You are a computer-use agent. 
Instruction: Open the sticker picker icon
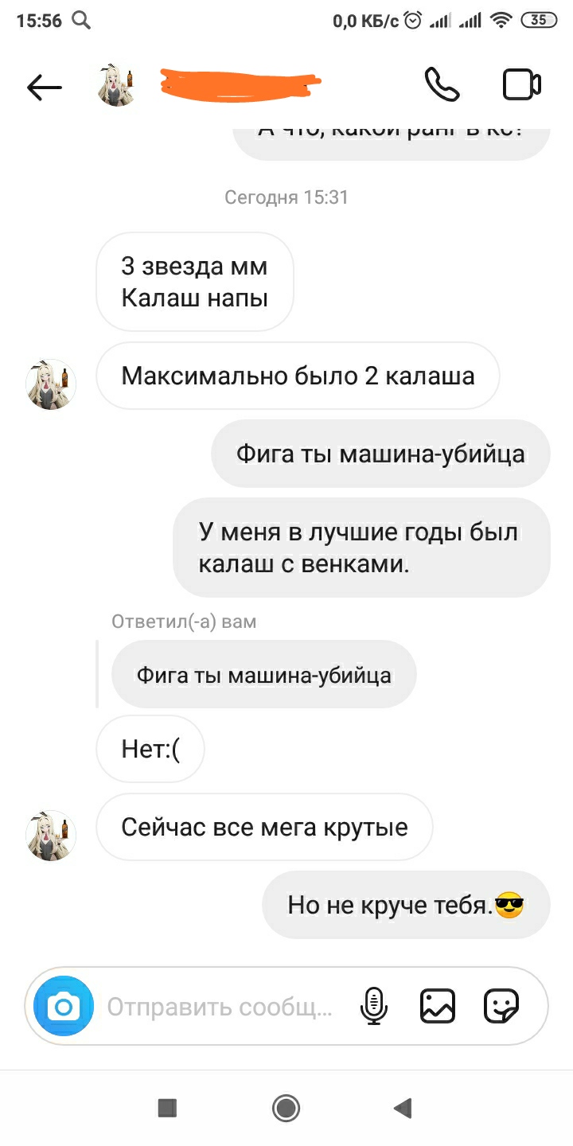tap(501, 1007)
